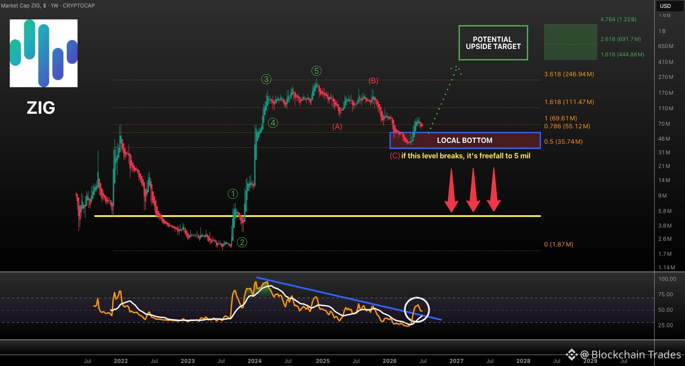Viewport: 685px width, 366px height.
Task: Click the 270M price axis label
Action: coord(666,77)
